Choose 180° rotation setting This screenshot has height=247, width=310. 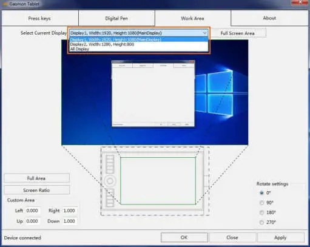[x=261, y=212]
